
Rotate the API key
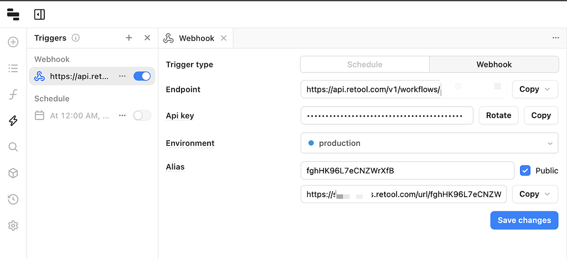(498, 115)
